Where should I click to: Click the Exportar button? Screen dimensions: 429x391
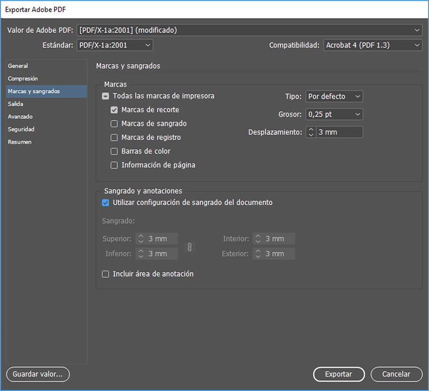pyautogui.click(x=339, y=374)
